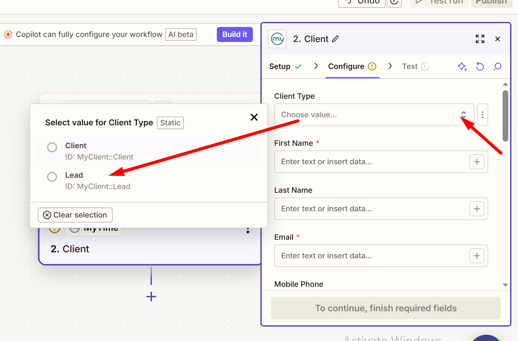
Task: Click the refresh fields circular arrow icon
Action: point(480,66)
